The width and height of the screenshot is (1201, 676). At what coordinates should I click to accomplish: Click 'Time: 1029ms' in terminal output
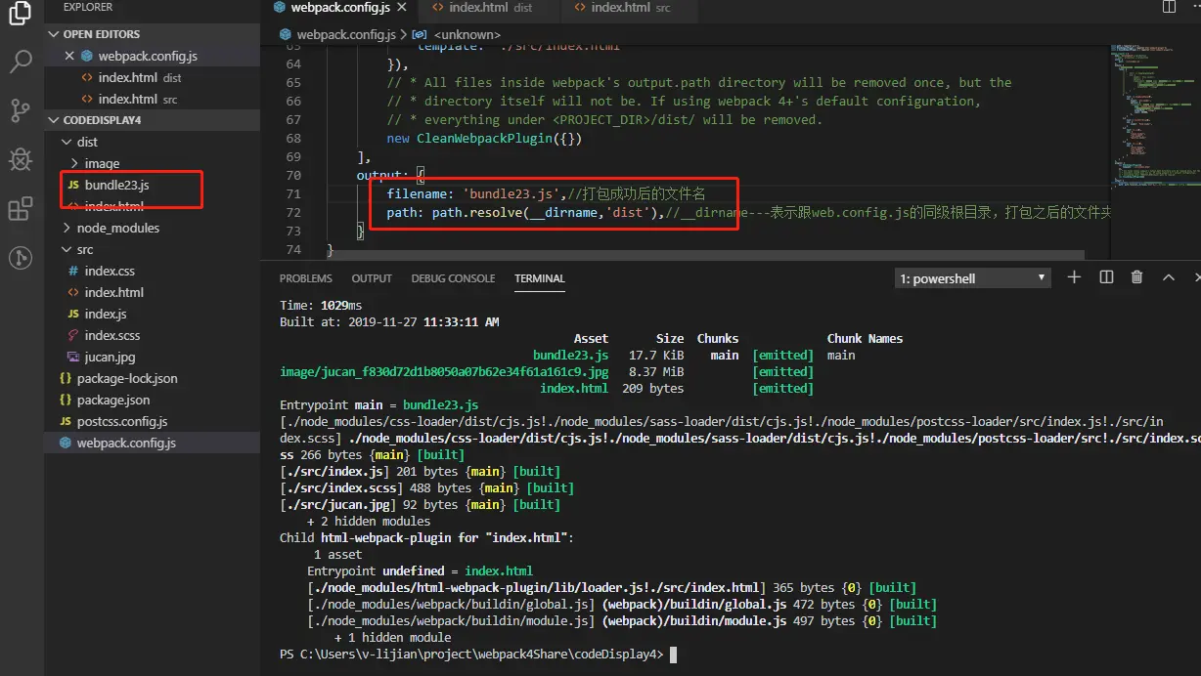tap(321, 305)
